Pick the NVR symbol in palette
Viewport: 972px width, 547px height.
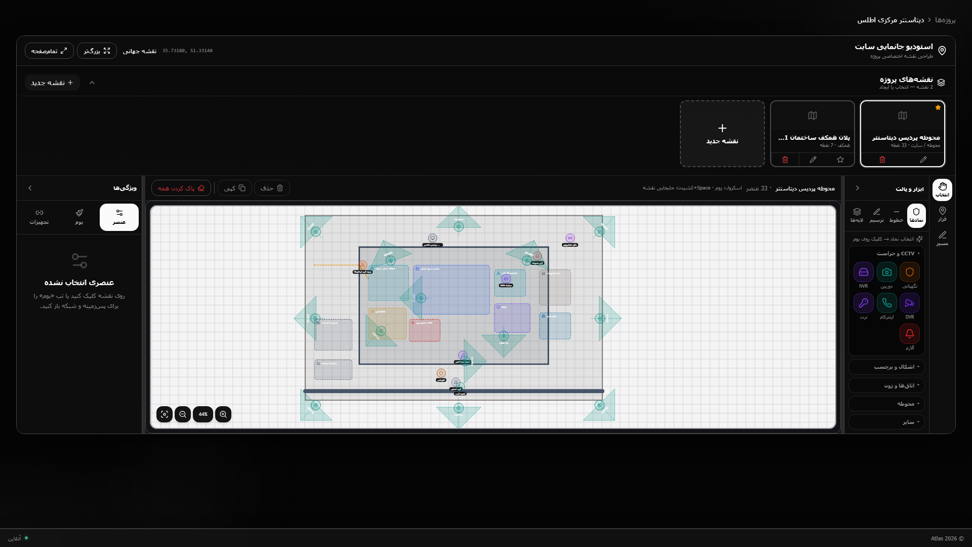tap(863, 272)
